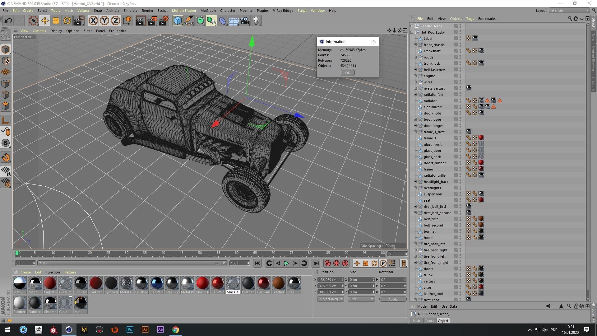Select the Plastic M red material

point(202,285)
